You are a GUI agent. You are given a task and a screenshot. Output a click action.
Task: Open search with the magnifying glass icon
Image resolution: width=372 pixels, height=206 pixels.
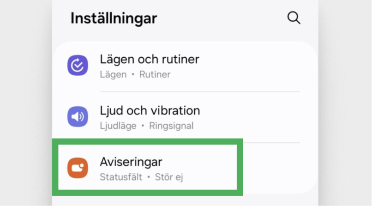(x=294, y=18)
